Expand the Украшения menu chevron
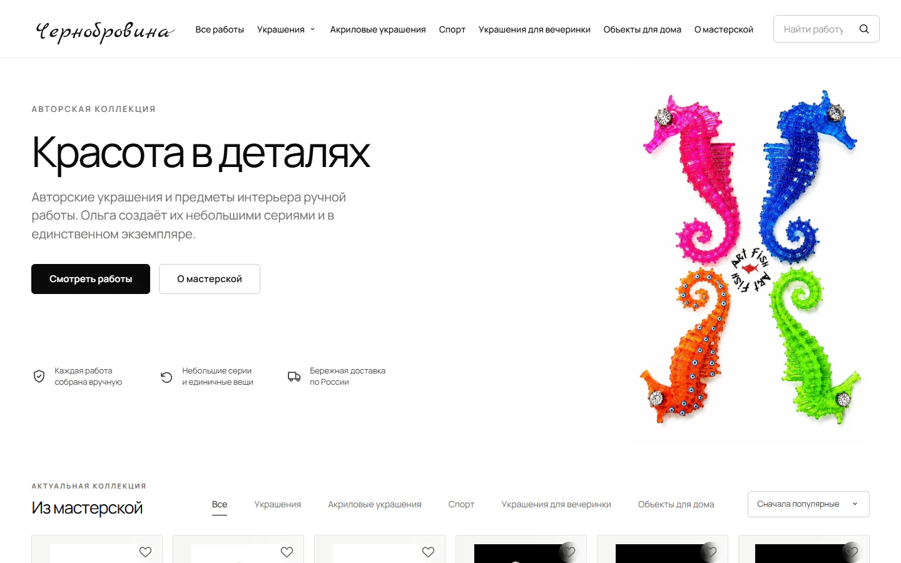 tap(312, 29)
